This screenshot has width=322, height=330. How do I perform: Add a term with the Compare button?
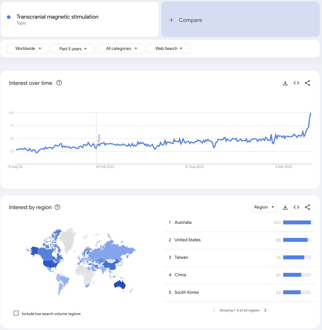(x=186, y=20)
